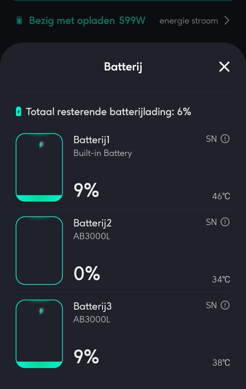Click the charging bolt inside Batterij3 graphic
Screen dimensions: 246x389
(x=41, y=311)
